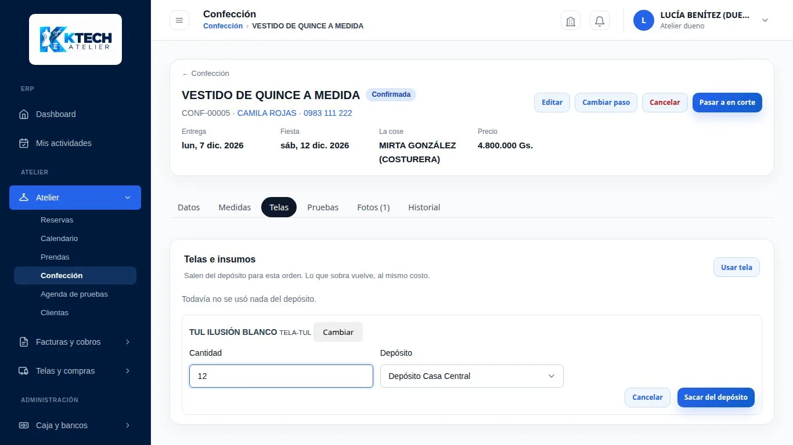
Task: Click the Atelier dress form icon
Action: coord(24,198)
